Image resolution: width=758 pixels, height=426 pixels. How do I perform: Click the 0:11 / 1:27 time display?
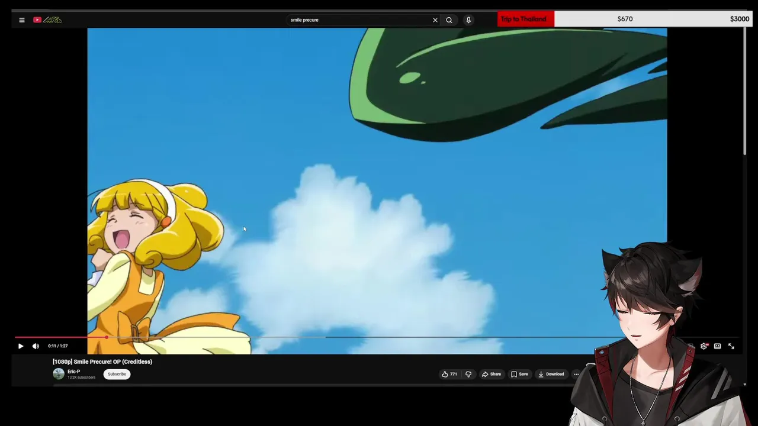(x=58, y=346)
